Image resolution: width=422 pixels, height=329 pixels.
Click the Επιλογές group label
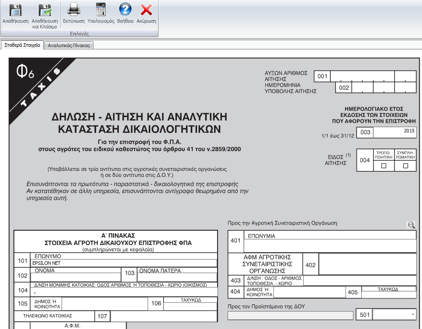[x=79, y=34]
